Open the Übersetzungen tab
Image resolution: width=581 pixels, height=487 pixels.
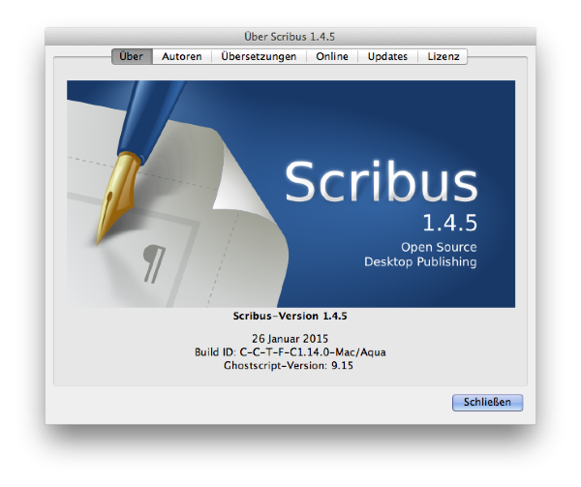coord(260,56)
